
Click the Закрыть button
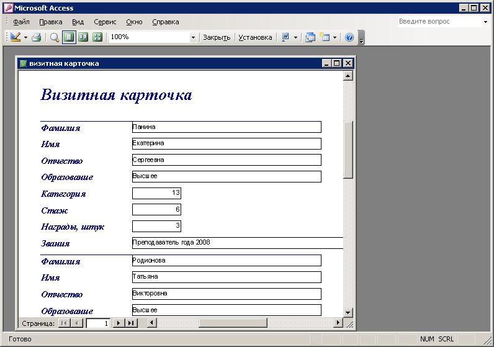coord(217,37)
